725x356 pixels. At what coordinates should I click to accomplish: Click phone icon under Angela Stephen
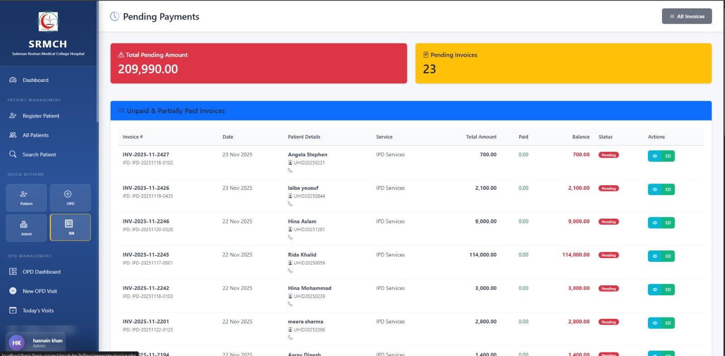point(290,171)
